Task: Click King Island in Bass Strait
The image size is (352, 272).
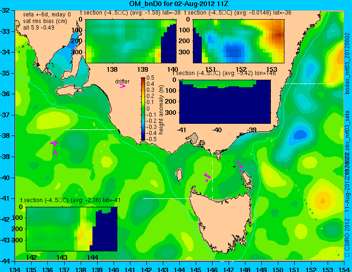Action: [x=179, y=174]
